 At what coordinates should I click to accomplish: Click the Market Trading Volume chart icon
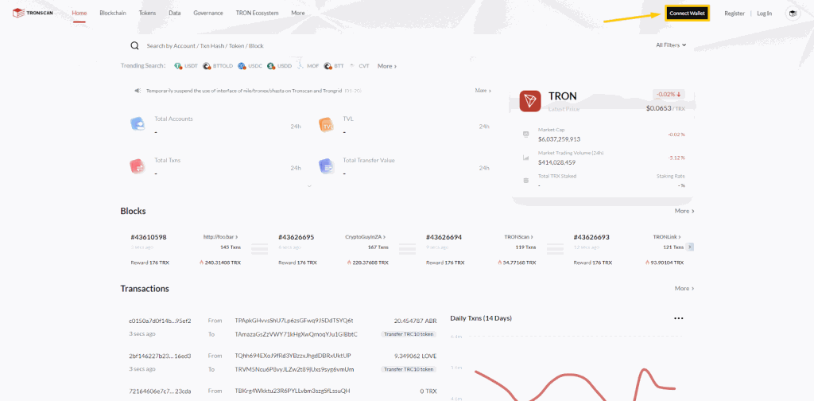(526, 158)
